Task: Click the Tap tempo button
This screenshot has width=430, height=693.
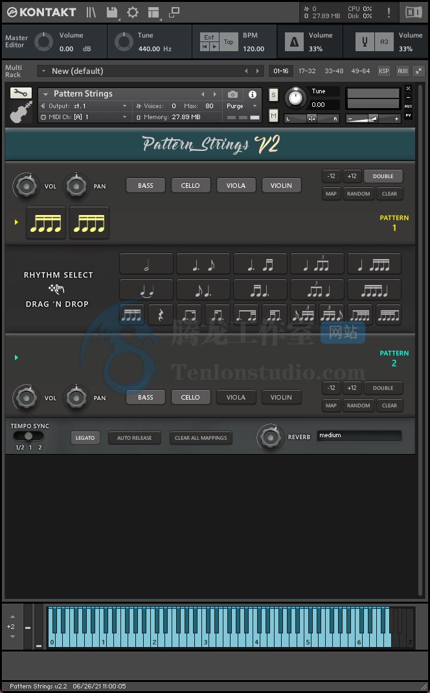Action: (229, 42)
